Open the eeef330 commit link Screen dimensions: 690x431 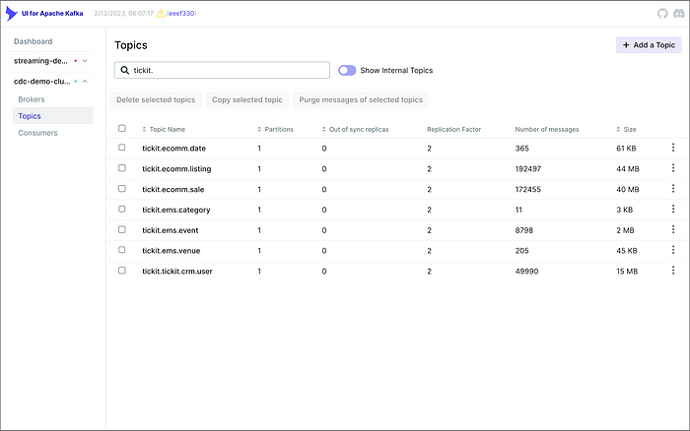pos(181,14)
